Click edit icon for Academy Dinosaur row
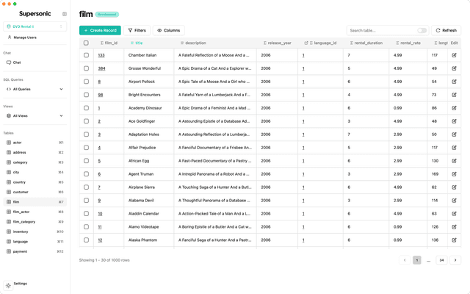 tap(454, 108)
